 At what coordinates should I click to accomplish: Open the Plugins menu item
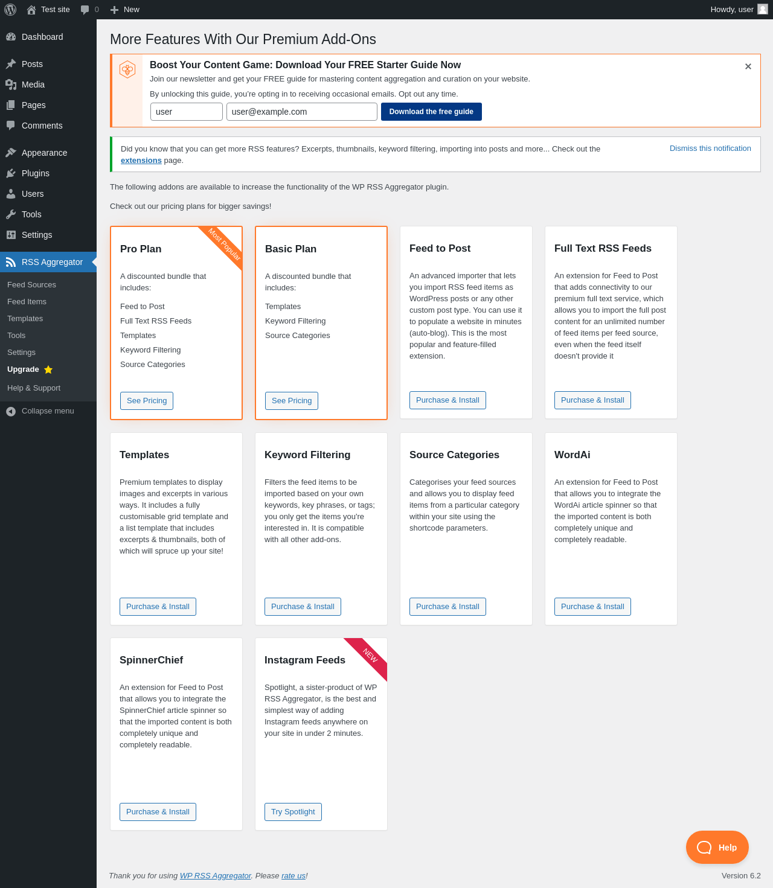coord(48,173)
